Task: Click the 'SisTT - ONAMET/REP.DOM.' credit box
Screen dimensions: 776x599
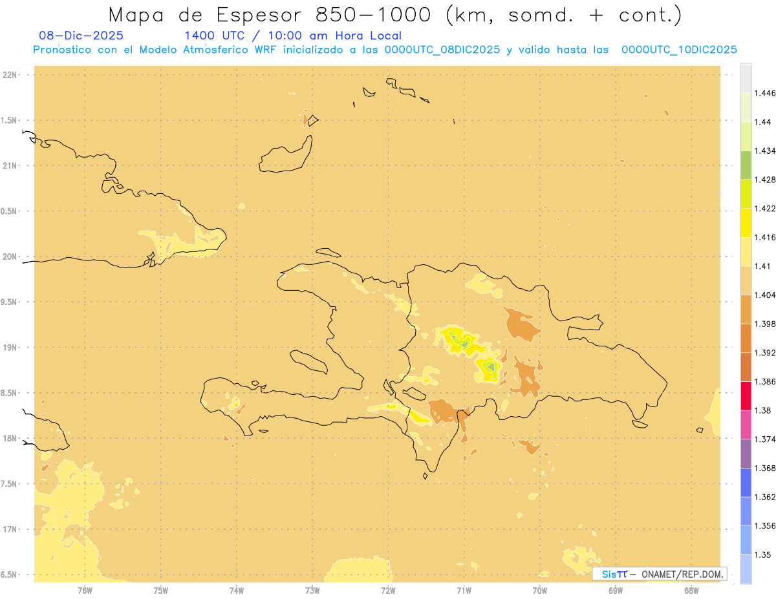Action: (660, 574)
